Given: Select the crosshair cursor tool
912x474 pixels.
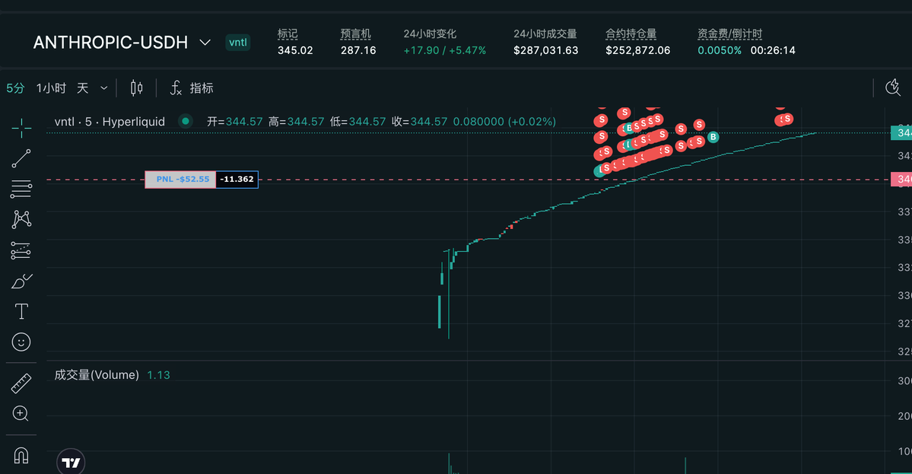Looking at the screenshot, I should point(21,128).
